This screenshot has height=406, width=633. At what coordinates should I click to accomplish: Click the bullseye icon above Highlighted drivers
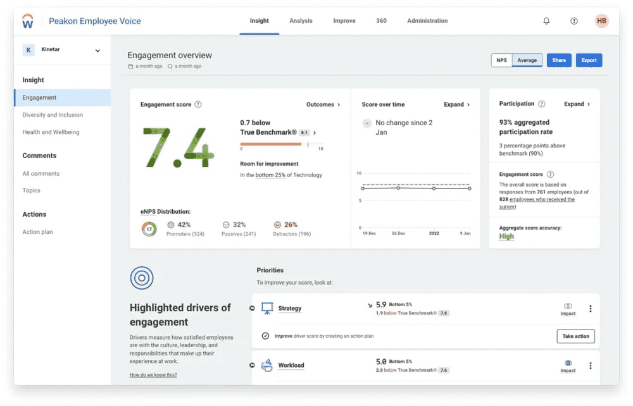[x=141, y=278]
